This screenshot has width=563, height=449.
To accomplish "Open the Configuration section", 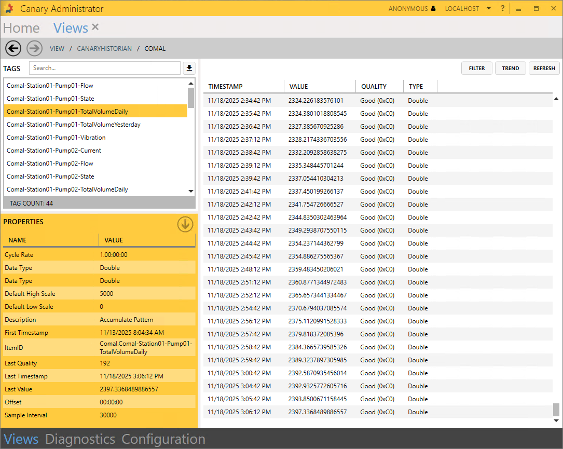I will 163,439.
